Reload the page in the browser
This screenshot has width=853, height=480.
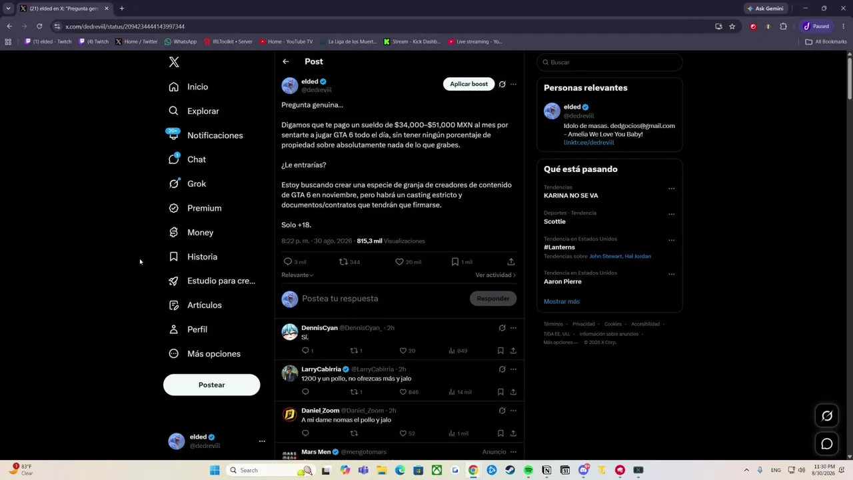pyautogui.click(x=39, y=27)
